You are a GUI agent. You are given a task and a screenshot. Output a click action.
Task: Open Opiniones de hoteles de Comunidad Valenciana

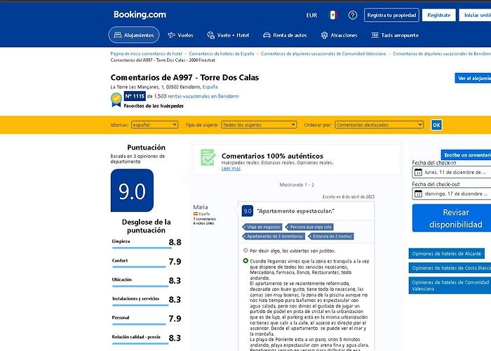coord(450,285)
